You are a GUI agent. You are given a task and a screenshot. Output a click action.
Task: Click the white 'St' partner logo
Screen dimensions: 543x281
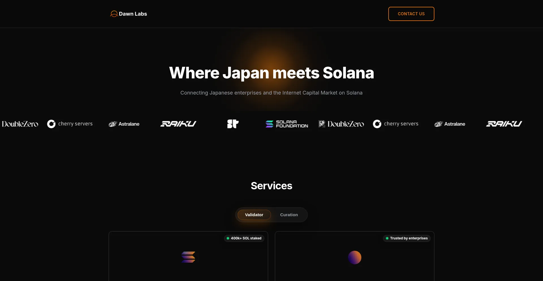[233, 124]
